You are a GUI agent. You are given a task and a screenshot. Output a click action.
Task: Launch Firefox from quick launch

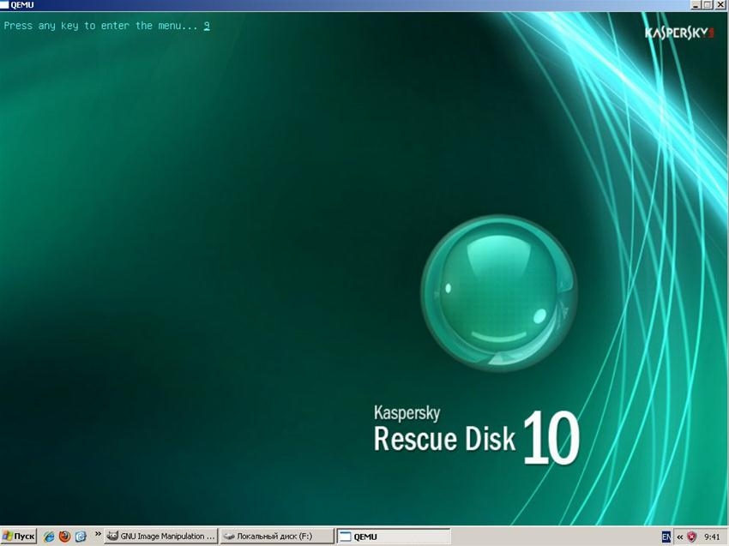[64, 537]
